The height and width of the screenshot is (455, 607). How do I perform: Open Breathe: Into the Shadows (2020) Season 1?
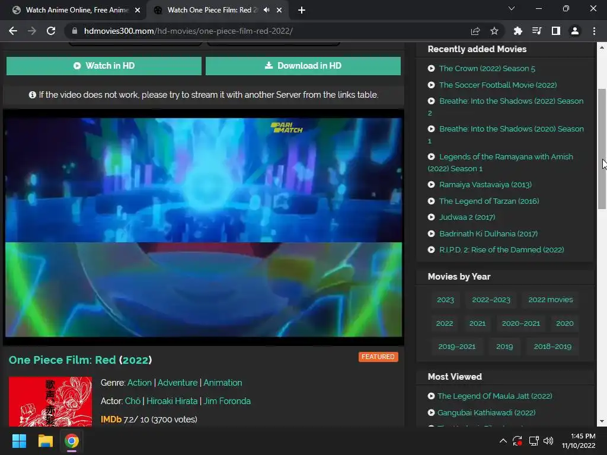tap(512, 129)
